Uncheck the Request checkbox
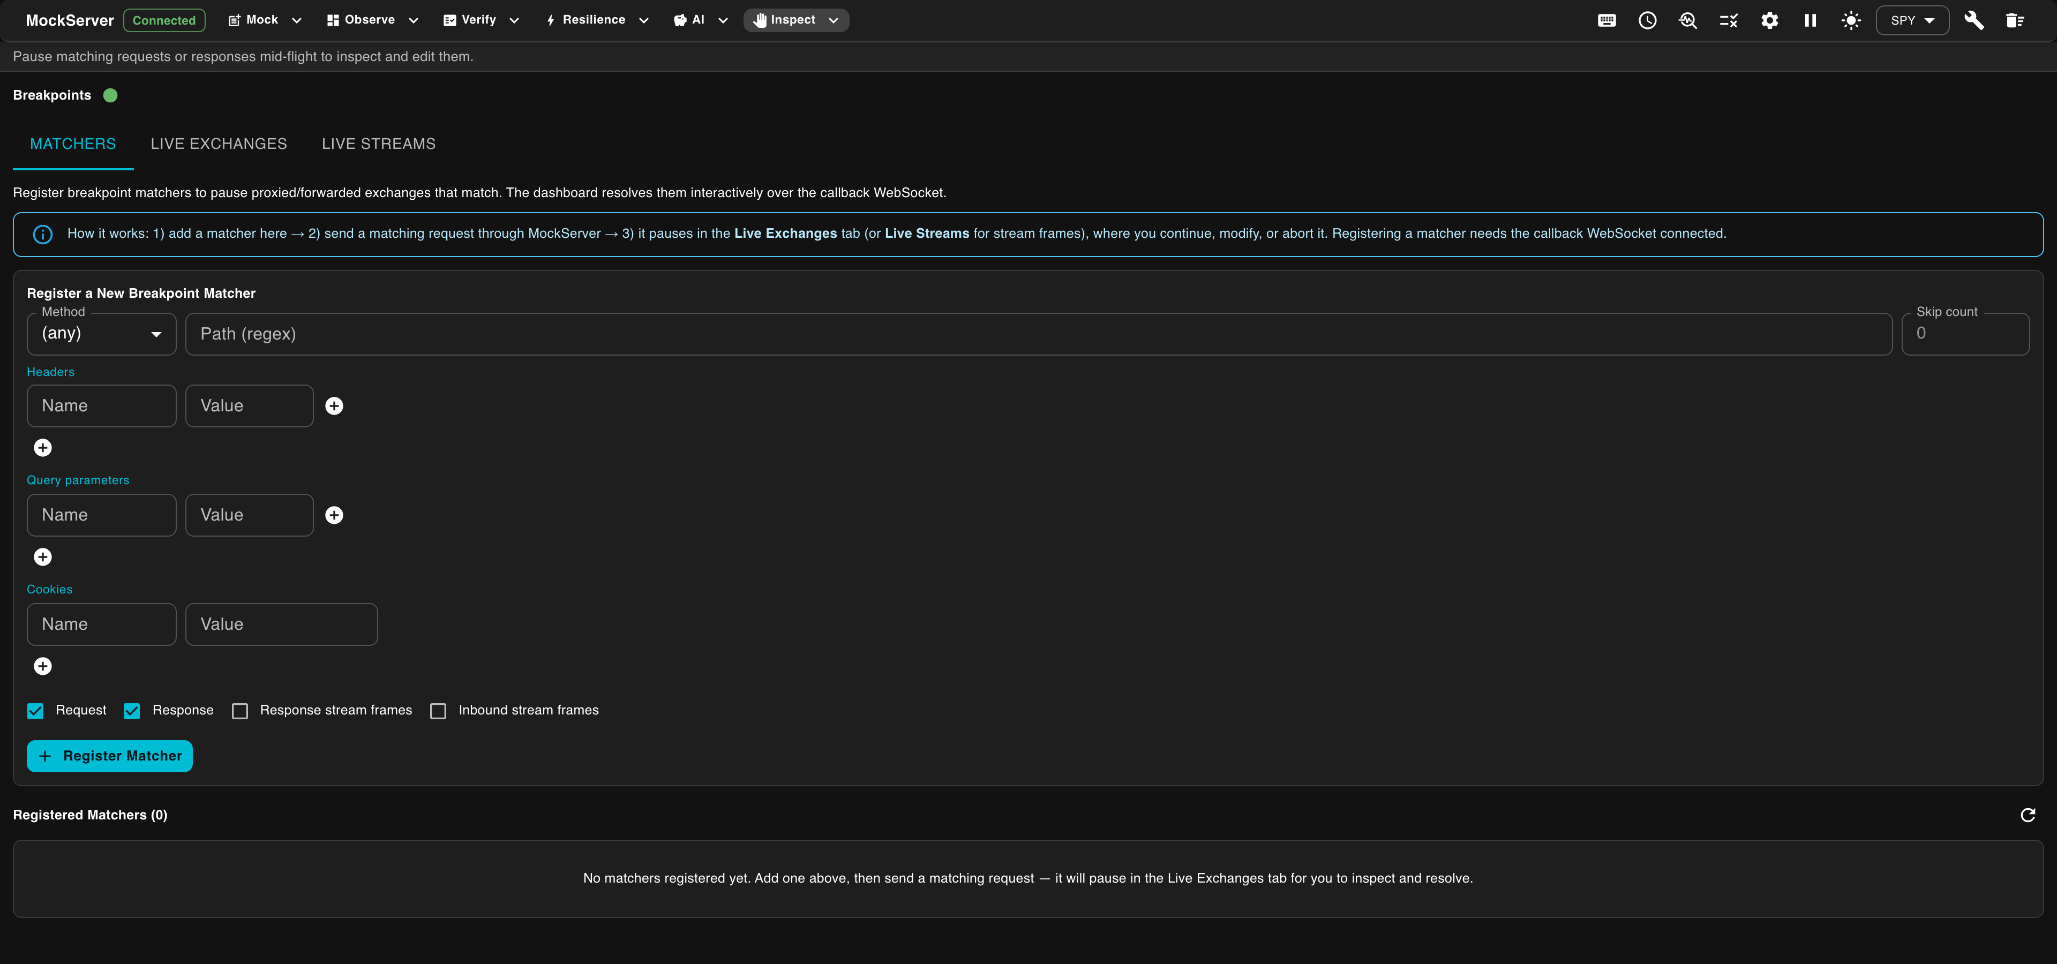Image resolution: width=2057 pixels, height=964 pixels. pyautogui.click(x=35, y=711)
